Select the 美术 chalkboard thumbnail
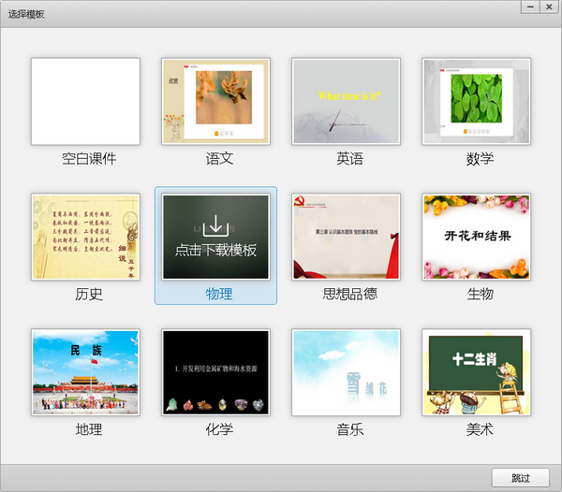Image resolution: width=562 pixels, height=492 pixels. (x=476, y=371)
